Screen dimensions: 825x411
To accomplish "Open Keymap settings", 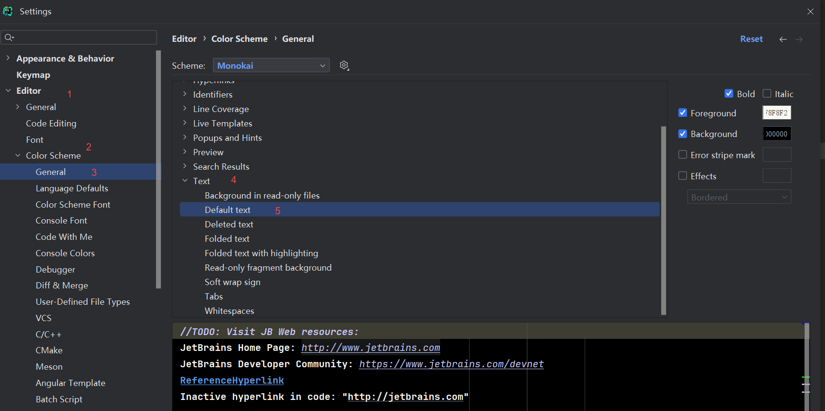I will coord(33,75).
